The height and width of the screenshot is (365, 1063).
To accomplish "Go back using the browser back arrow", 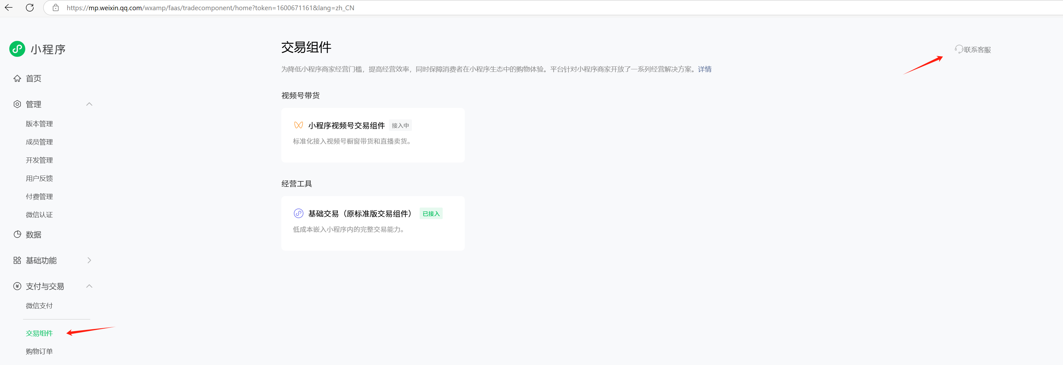I will point(9,8).
